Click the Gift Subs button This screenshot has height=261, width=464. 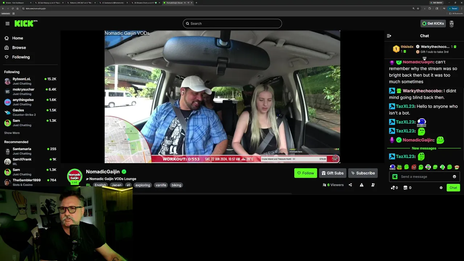click(x=332, y=173)
